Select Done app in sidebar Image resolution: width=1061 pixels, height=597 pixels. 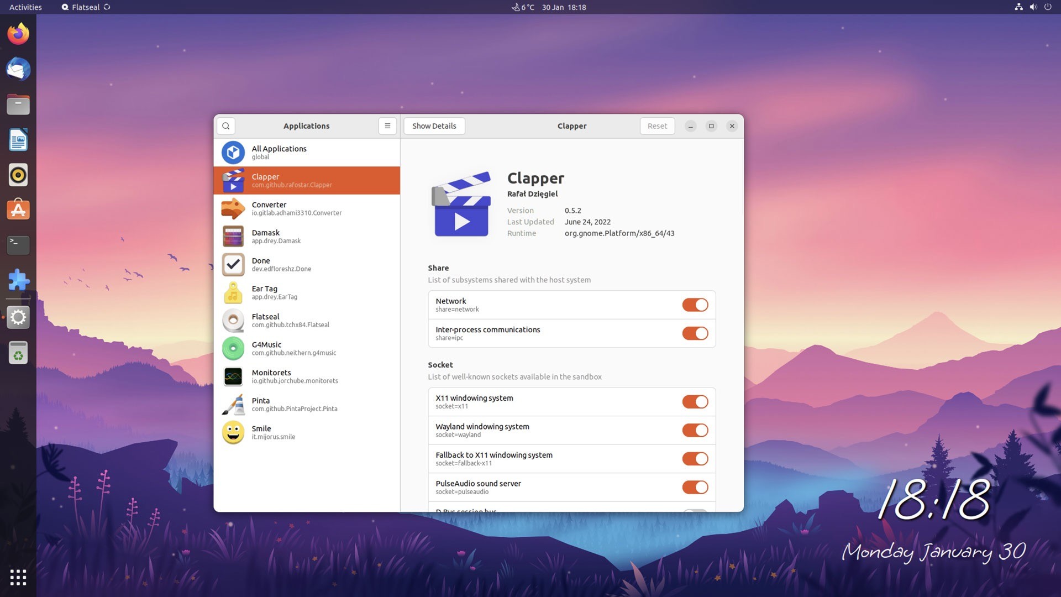(307, 264)
